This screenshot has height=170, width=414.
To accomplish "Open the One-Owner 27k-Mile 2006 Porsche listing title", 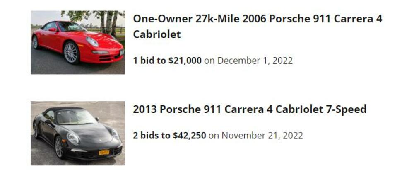I will coord(257,19).
